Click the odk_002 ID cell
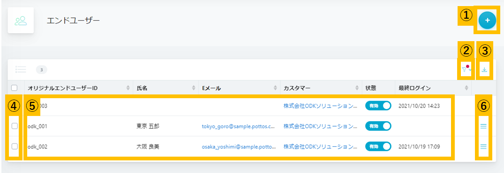Screen dimensions: 504x173 click(x=38, y=146)
